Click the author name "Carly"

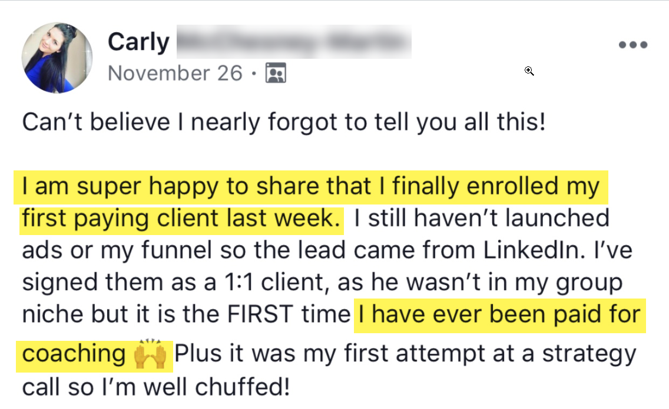[x=138, y=42]
